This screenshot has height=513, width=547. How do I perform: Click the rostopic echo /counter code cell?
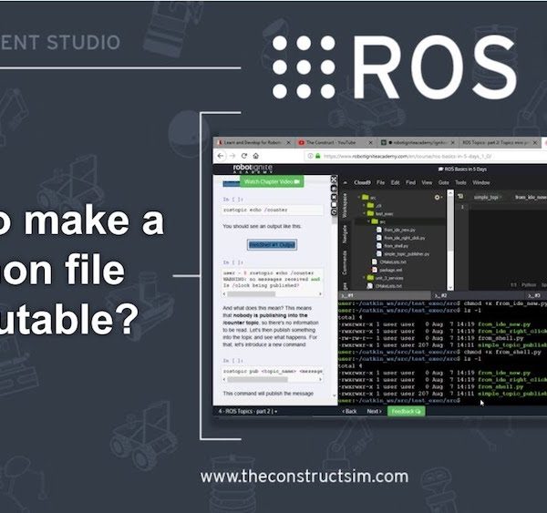click(x=273, y=210)
